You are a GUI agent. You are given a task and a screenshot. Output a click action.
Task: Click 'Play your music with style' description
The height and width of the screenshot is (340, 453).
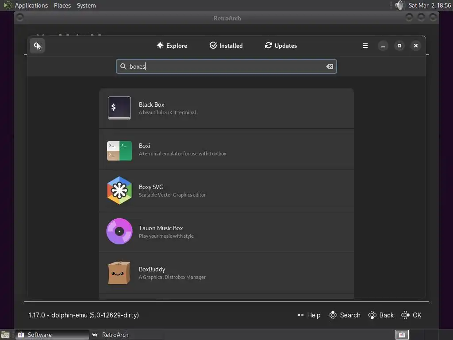[166, 236]
